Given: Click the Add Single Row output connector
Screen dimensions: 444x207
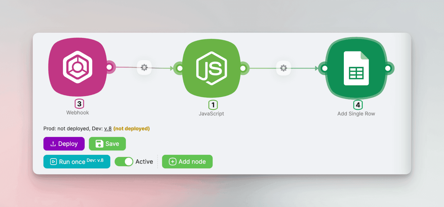Looking at the screenshot, I should click(x=388, y=68).
